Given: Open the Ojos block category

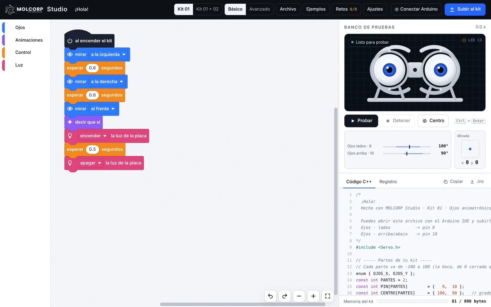Looking at the screenshot, I should [x=26, y=28].
